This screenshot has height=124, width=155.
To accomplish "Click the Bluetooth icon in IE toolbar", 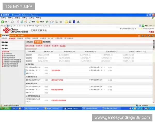I will pos(74,22).
